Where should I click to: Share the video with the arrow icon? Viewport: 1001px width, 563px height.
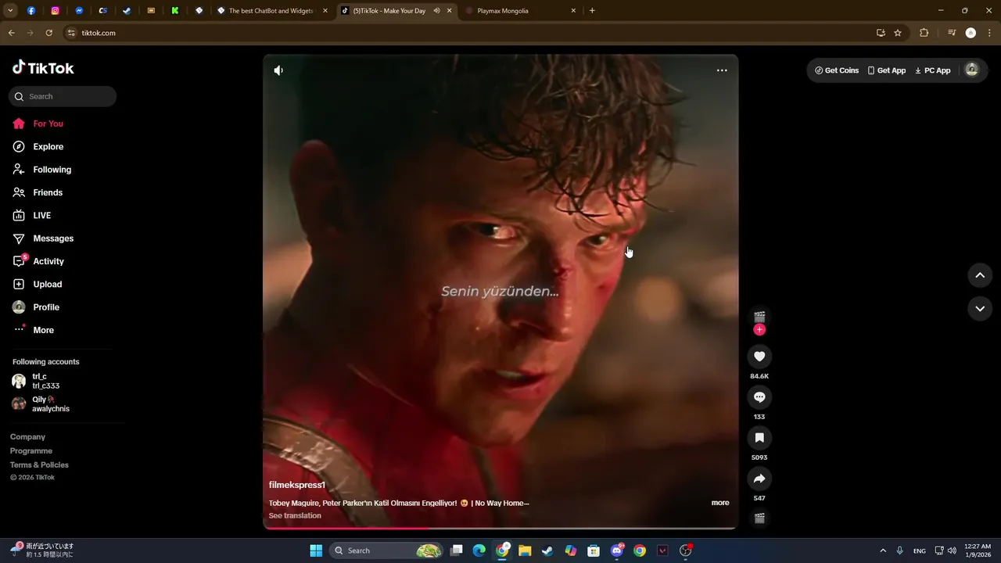[759, 479]
